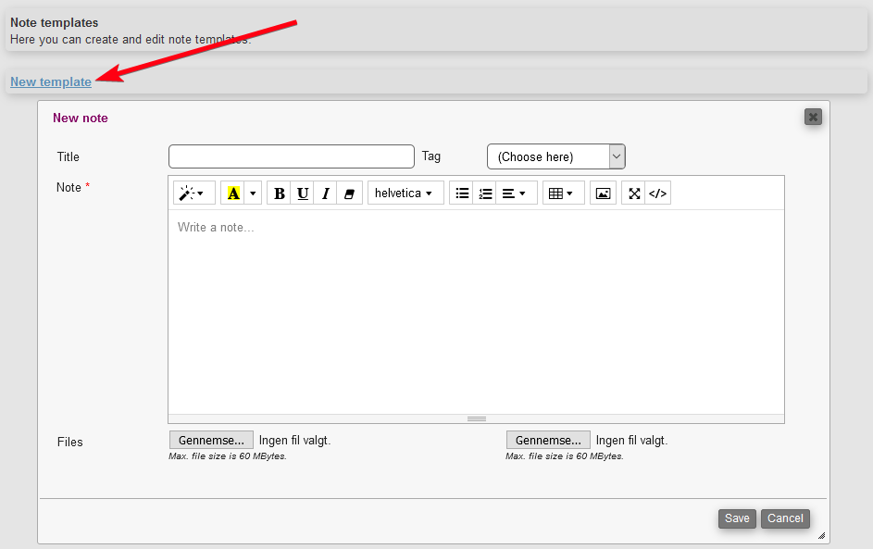
Task: Expand the highlight color picker arrow
Action: click(x=254, y=193)
